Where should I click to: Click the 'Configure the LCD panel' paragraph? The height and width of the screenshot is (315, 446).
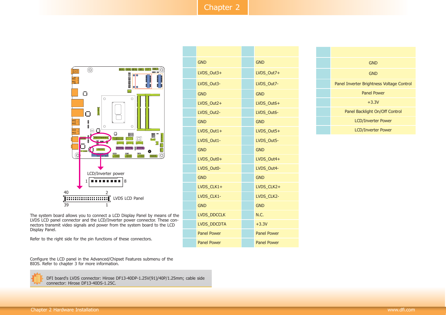[x=101, y=262]
